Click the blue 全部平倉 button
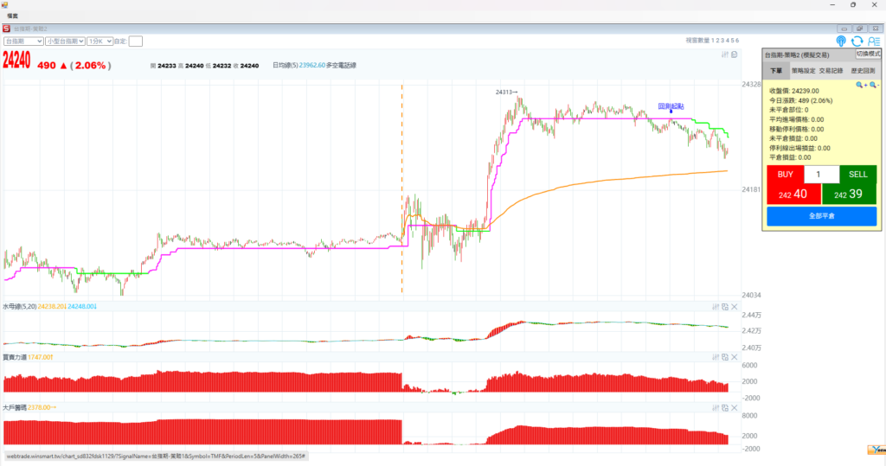Viewport: 886px width, 466px height. coord(821,215)
